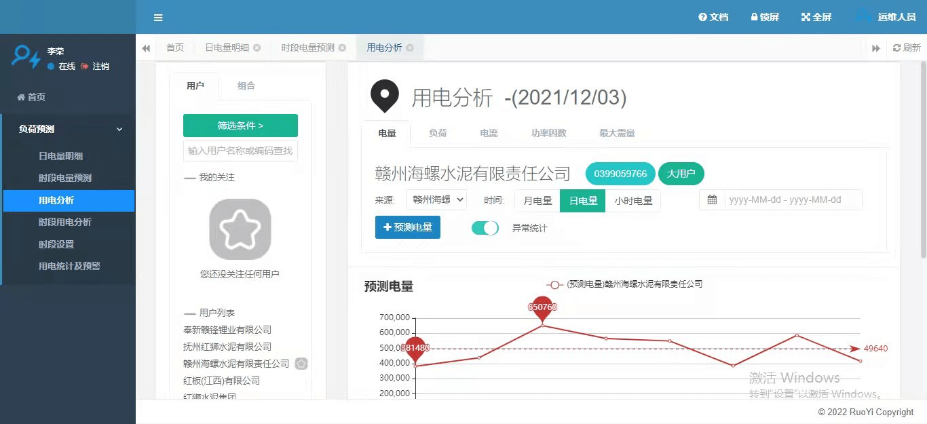The height and width of the screenshot is (424, 927).
Task: Toggle the 赣州海螺水泥有限责任公司 chart legend series
Action: pyautogui.click(x=624, y=284)
